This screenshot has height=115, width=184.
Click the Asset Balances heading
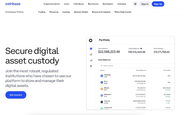[104, 60]
